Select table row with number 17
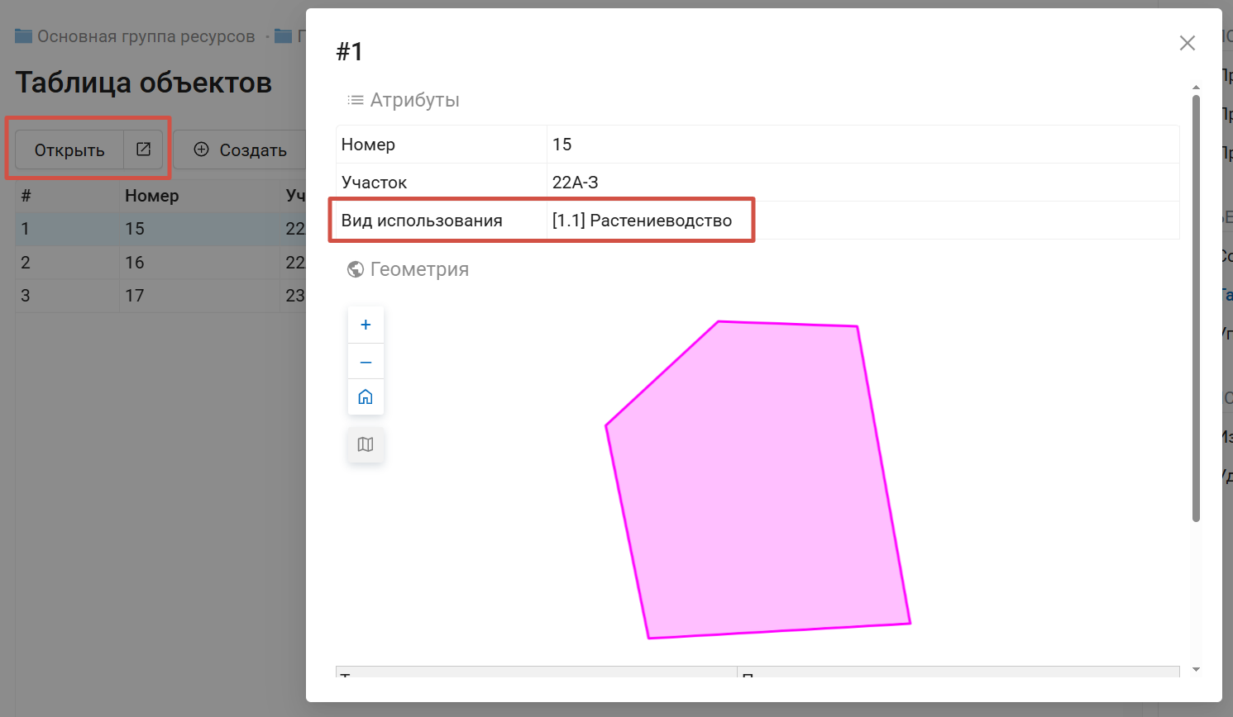This screenshot has height=717, width=1233. tap(134, 296)
